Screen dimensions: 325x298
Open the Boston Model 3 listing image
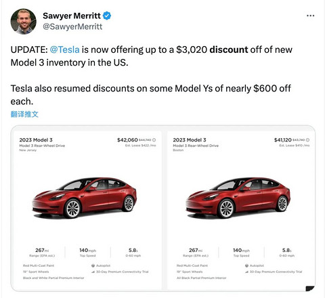click(238, 198)
